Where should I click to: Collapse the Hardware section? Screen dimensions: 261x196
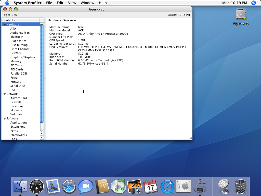(5, 25)
